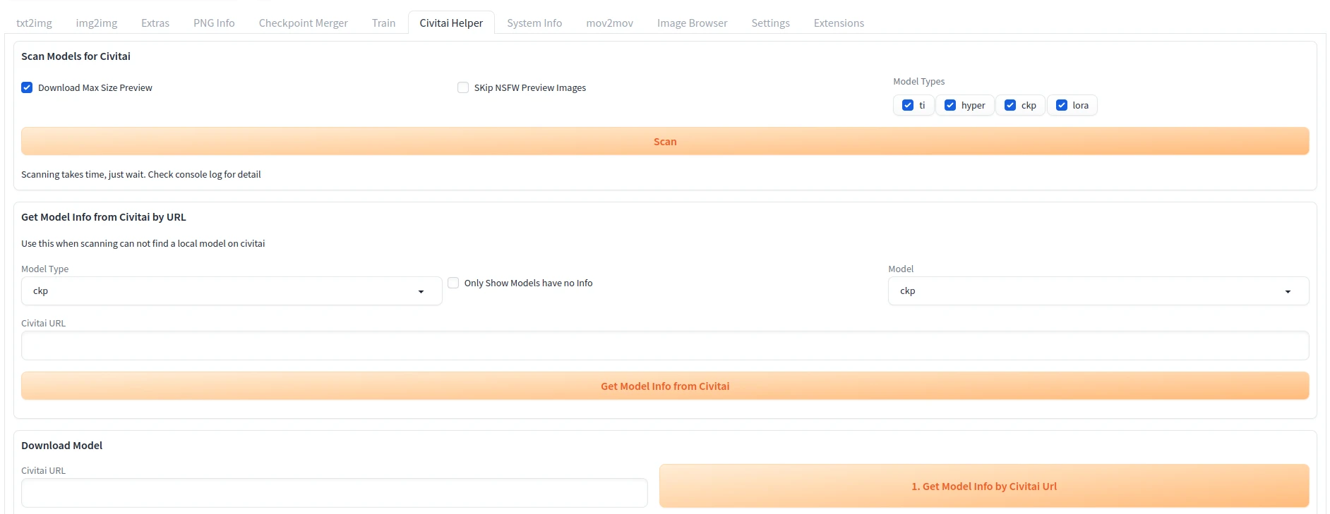The height and width of the screenshot is (514, 1330).
Task: Open the Image Browser tab
Action: point(692,23)
